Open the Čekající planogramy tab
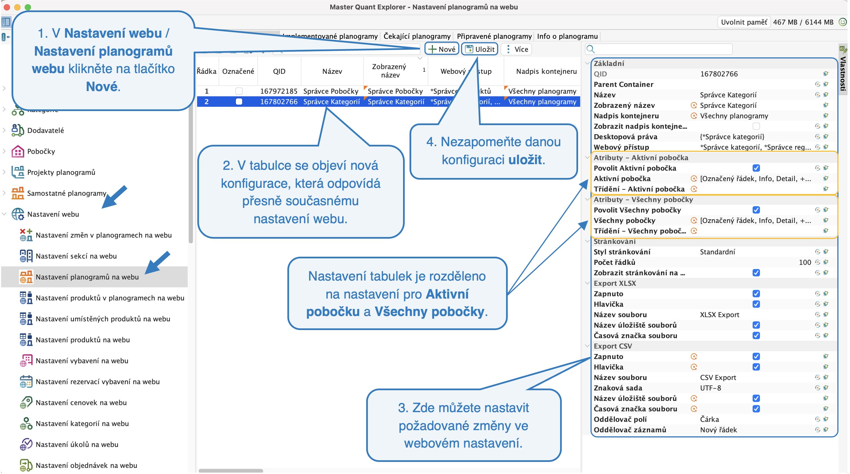The height and width of the screenshot is (474, 850). tap(417, 36)
